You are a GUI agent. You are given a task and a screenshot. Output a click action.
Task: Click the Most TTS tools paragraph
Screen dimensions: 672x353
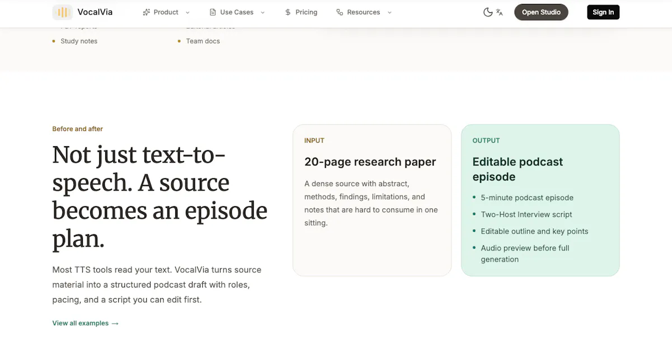(x=157, y=285)
